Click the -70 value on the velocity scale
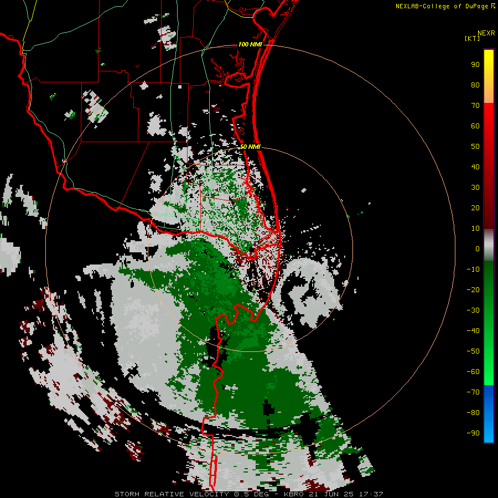Screen dimensions: 498x498 (473, 392)
